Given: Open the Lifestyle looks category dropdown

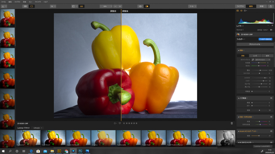Looking at the screenshot, I should [38, 128].
